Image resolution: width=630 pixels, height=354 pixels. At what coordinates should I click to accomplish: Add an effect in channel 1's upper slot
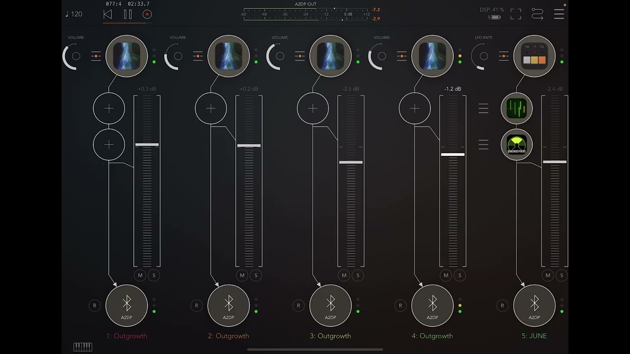(109, 109)
